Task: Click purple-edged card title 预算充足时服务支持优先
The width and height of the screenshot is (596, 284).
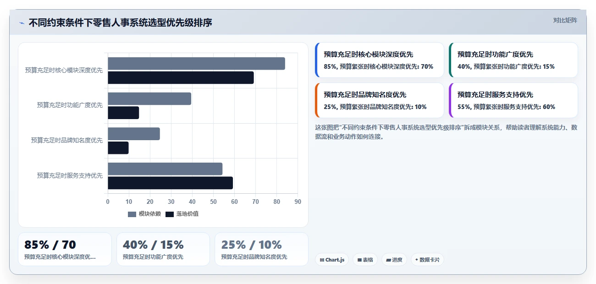Action: pyautogui.click(x=495, y=95)
